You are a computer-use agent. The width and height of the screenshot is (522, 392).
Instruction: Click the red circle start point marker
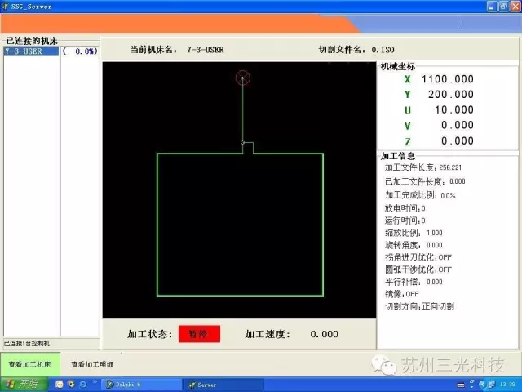pyautogui.click(x=242, y=78)
